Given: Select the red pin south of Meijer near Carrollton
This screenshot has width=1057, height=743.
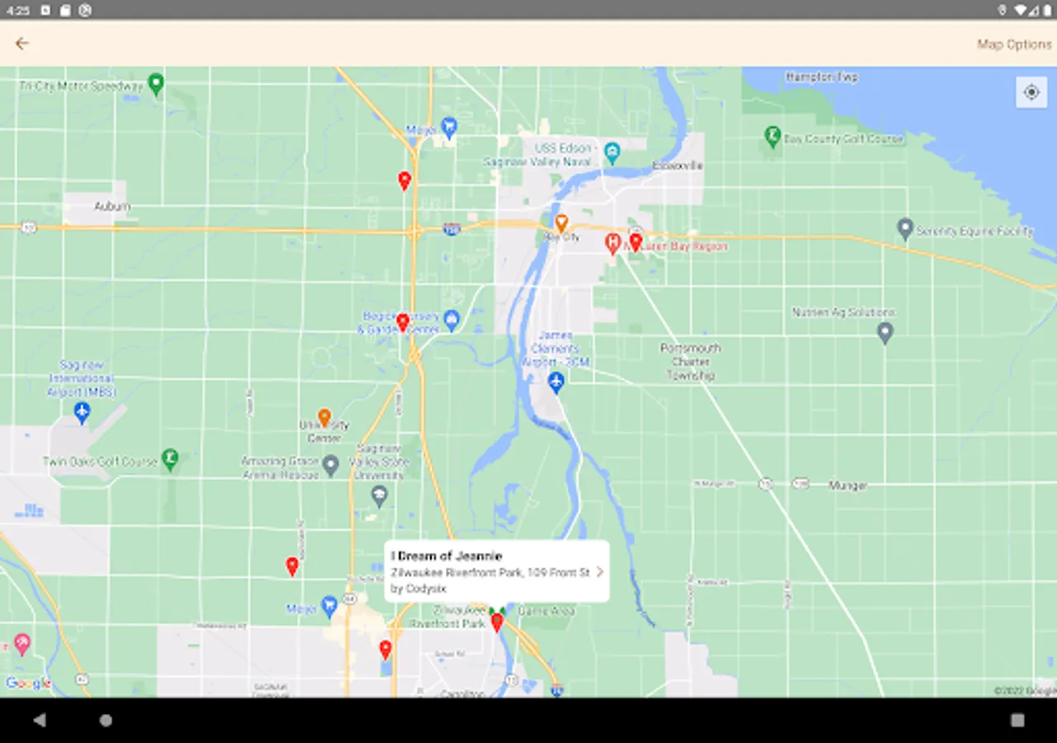Looking at the screenshot, I should 386,650.
